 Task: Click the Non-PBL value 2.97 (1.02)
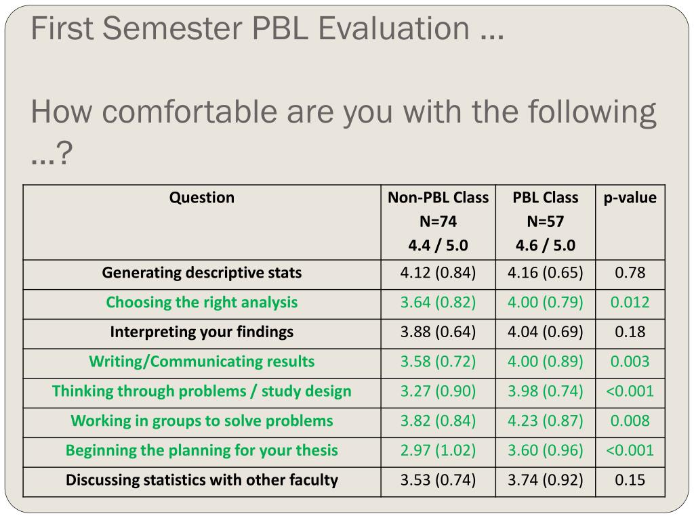coord(438,450)
